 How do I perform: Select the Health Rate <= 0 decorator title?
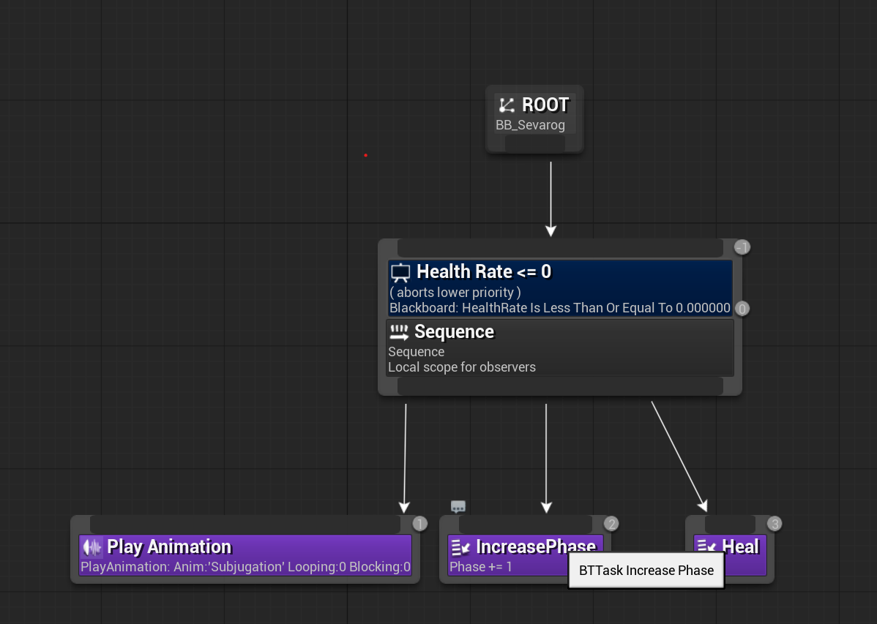pos(484,271)
